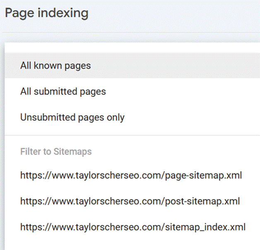The width and height of the screenshot is (260, 250).
Task: Click 'pages' in All submitted pages entry
Action: click(93, 92)
